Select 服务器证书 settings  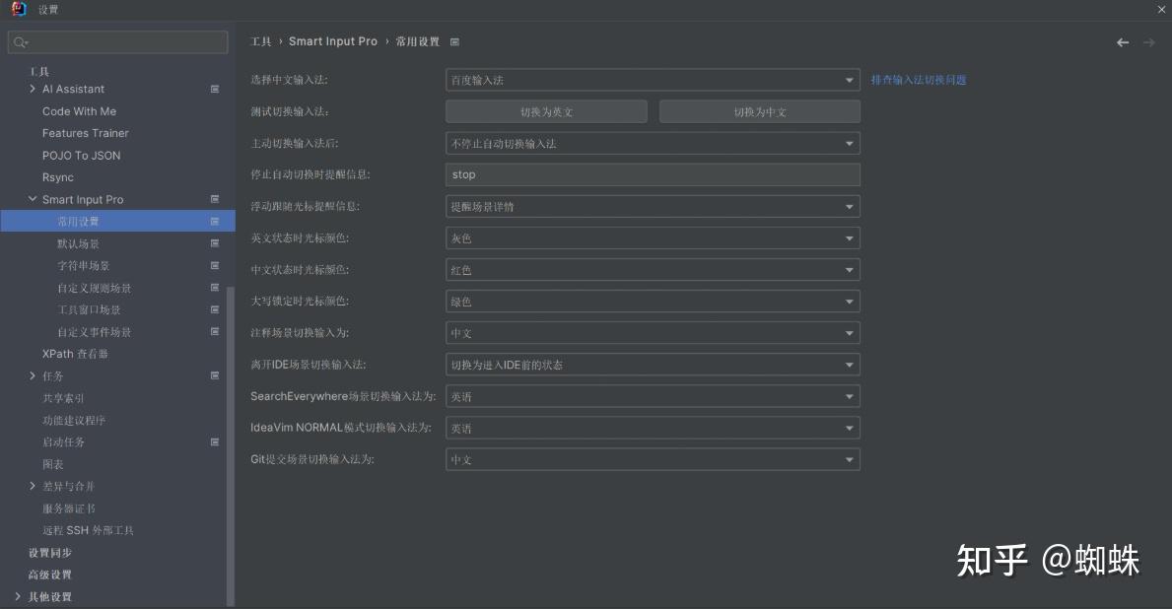click(68, 508)
